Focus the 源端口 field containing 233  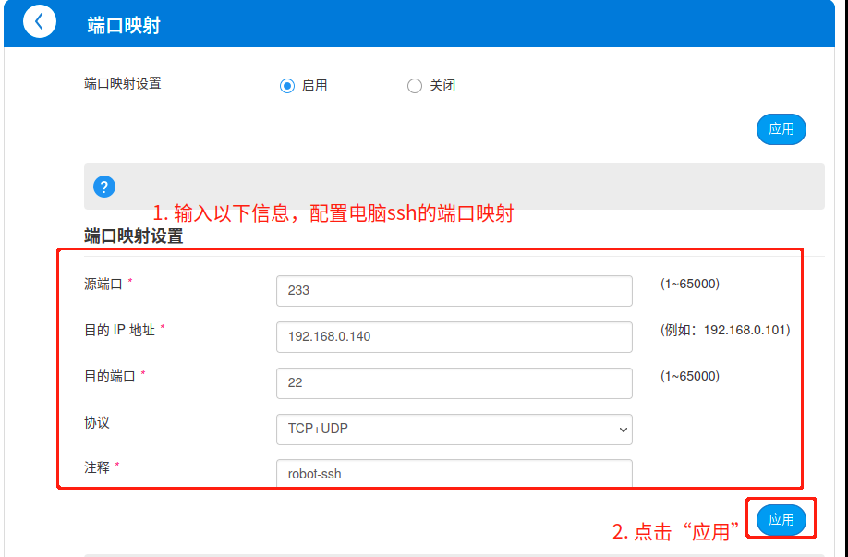pyautogui.click(x=454, y=290)
